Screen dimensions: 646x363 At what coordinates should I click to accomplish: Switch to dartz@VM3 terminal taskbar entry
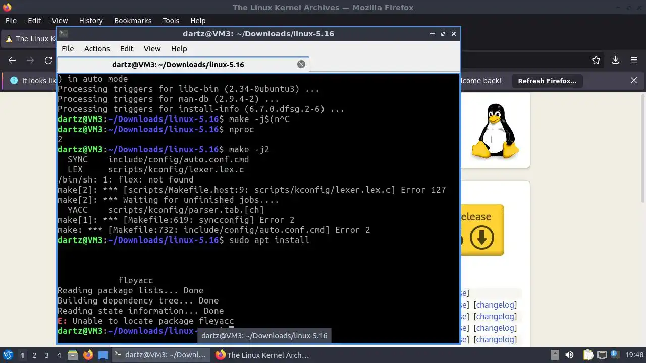coord(161,355)
